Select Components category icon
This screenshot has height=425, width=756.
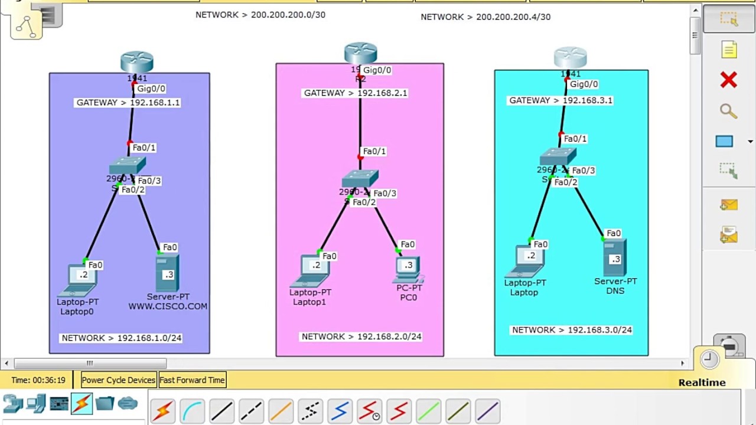59,404
